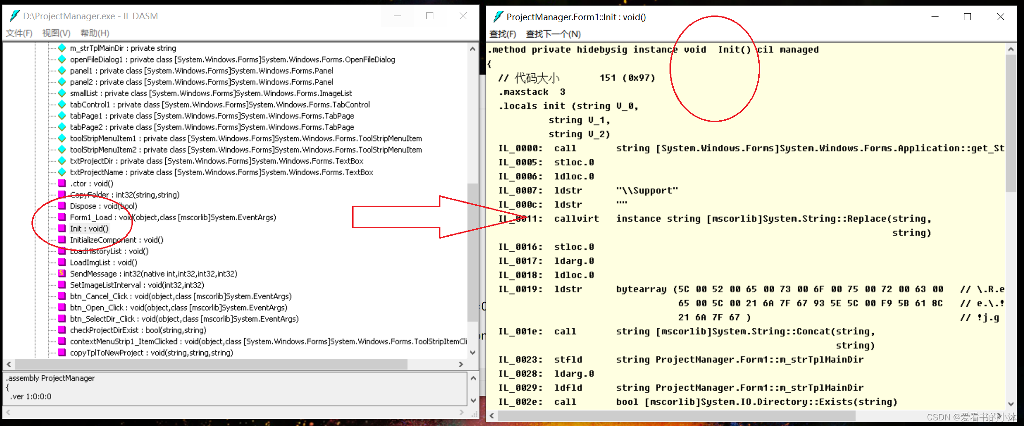Select tree item LoadHistoryList : void()
Image resolution: width=1024 pixels, height=426 pixels.
pyautogui.click(x=109, y=251)
